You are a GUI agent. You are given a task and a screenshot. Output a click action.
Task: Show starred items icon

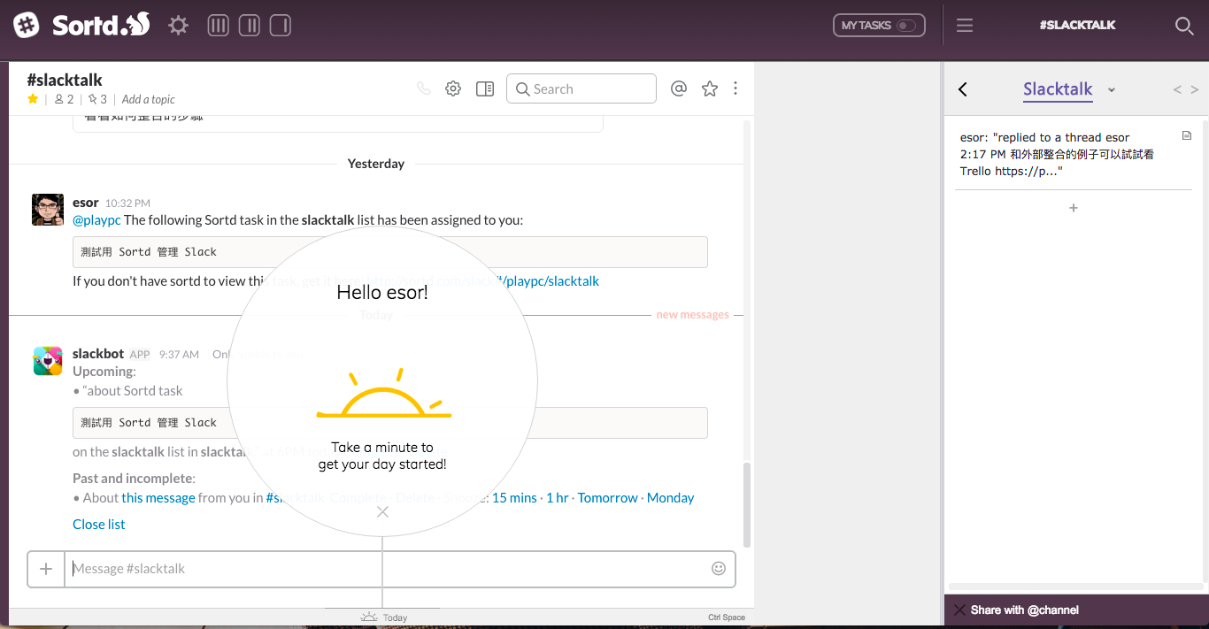click(x=710, y=88)
